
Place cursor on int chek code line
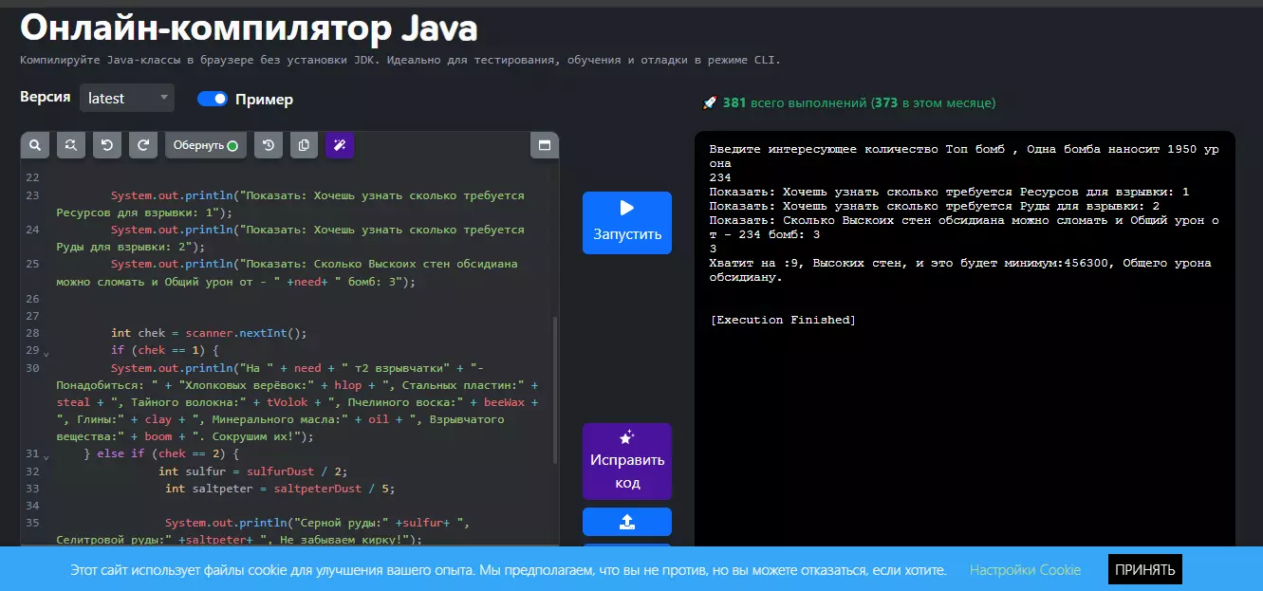pyautogui.click(x=210, y=333)
